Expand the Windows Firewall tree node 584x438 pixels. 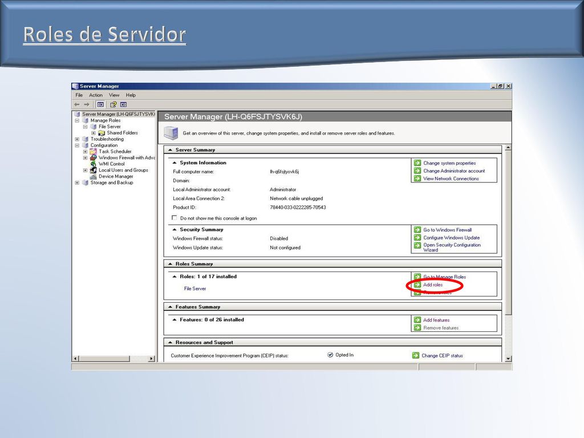click(86, 158)
